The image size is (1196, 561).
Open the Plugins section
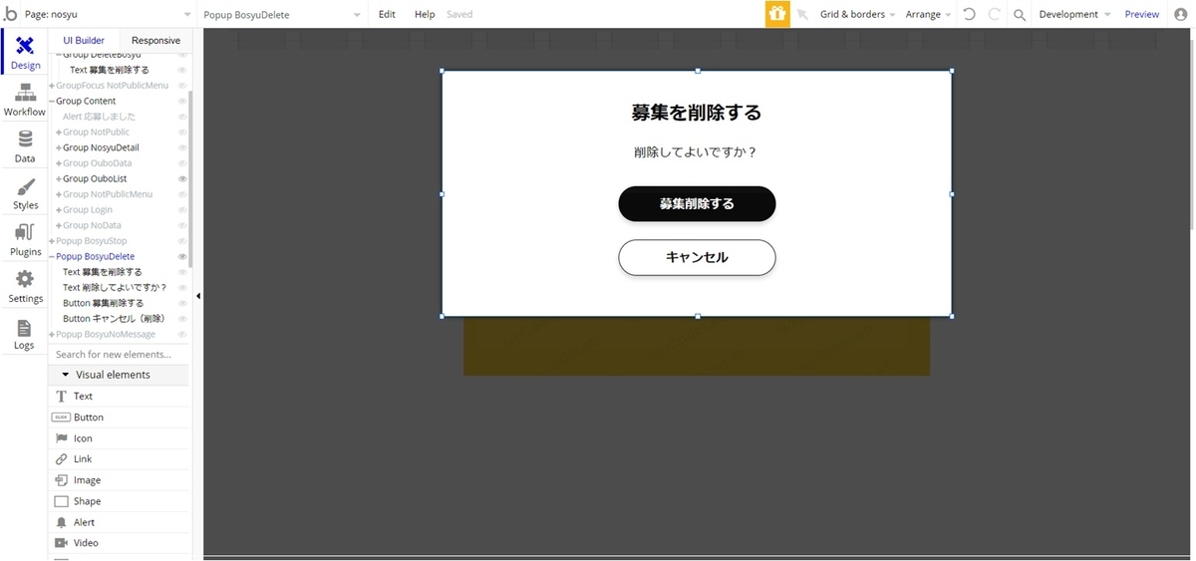(x=25, y=240)
